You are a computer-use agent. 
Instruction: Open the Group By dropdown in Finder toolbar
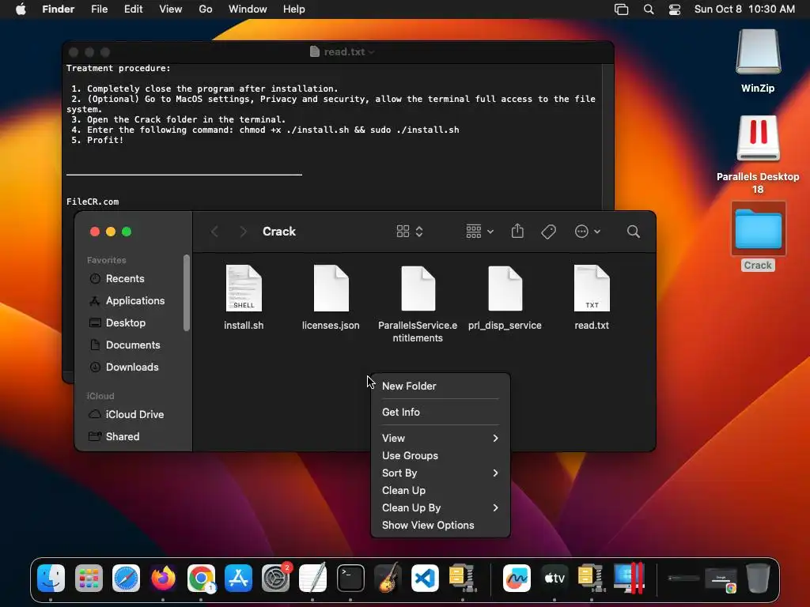479,232
